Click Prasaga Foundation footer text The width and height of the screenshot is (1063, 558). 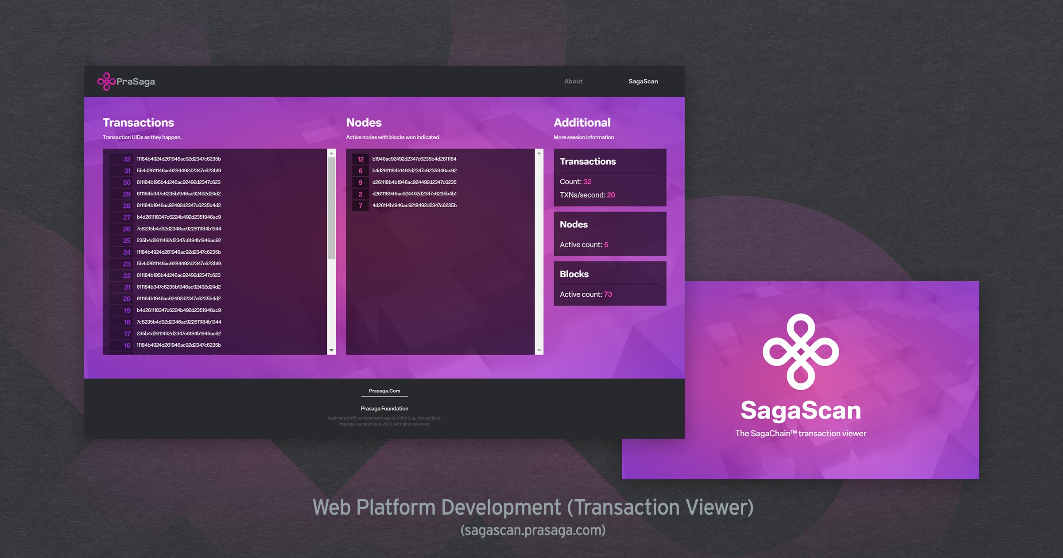click(x=384, y=409)
